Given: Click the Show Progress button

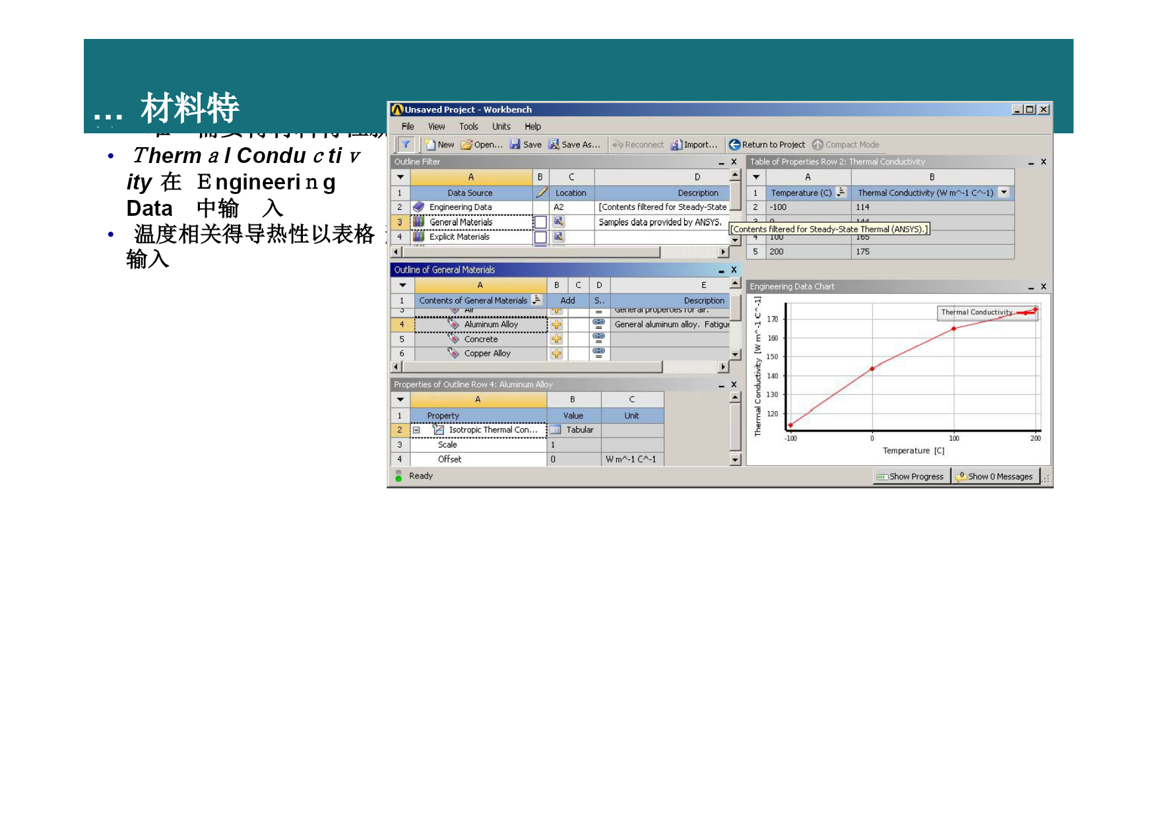Looking at the screenshot, I should (x=911, y=476).
